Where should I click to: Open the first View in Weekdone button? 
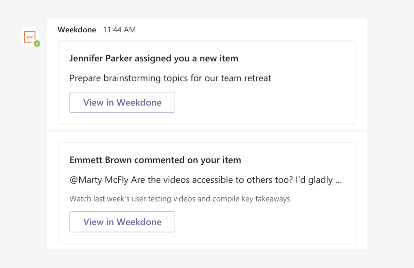tap(122, 102)
